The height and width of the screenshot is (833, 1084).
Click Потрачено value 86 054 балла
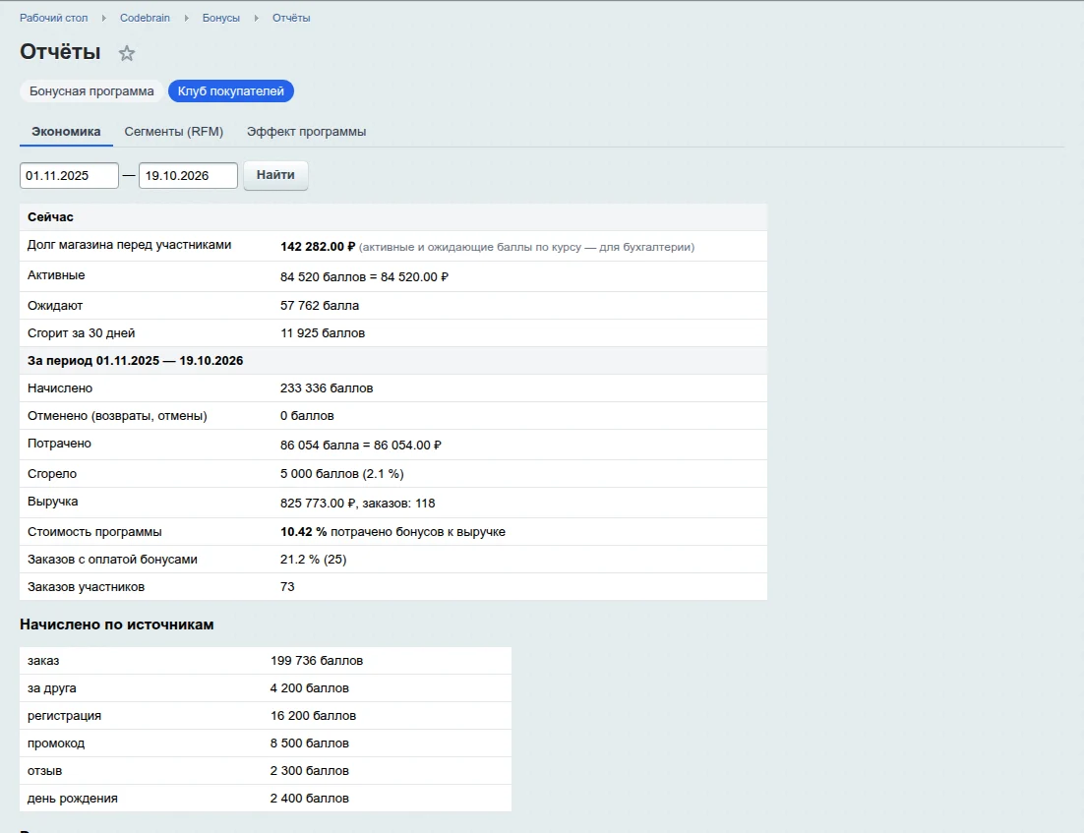361,446
